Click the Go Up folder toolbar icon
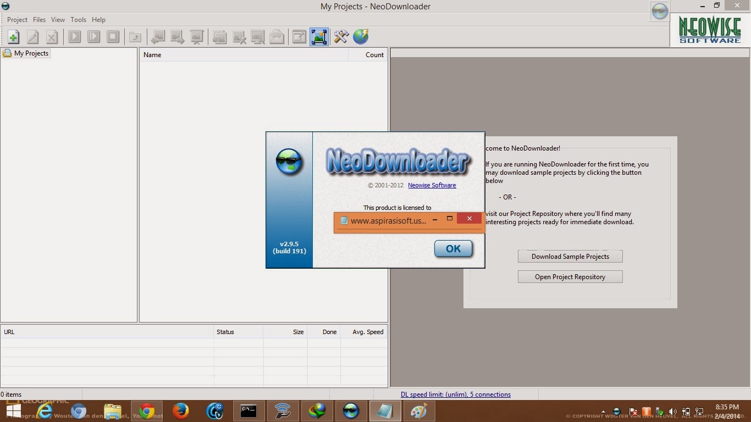Viewport: 751px width, 422px height. click(x=135, y=37)
